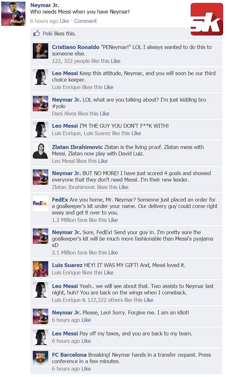Image resolution: width=227 pixels, height=377 pixels.
Task: Like Cristiano Ronaldo's PENeymar comment
Action: pos(115,61)
